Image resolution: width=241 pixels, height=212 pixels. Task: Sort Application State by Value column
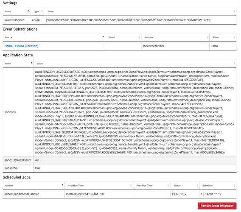(135, 64)
